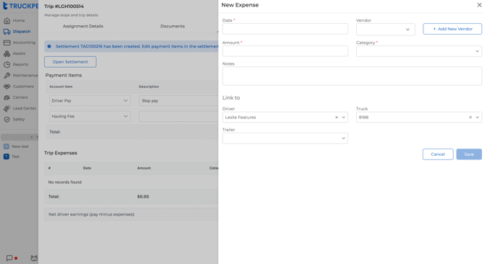Open the Home sidebar icon

pos(7,21)
